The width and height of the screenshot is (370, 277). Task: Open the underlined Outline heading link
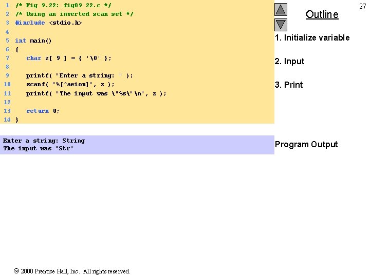(322, 14)
